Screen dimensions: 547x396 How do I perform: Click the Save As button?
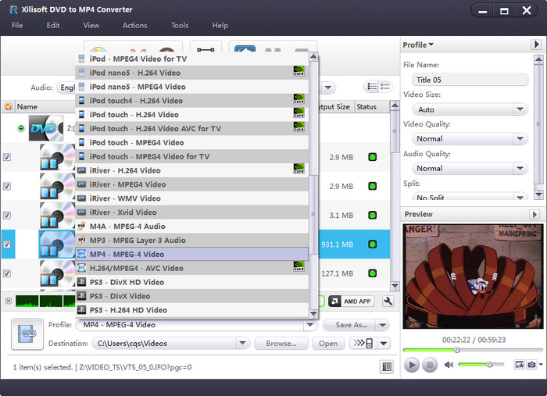tap(350, 325)
